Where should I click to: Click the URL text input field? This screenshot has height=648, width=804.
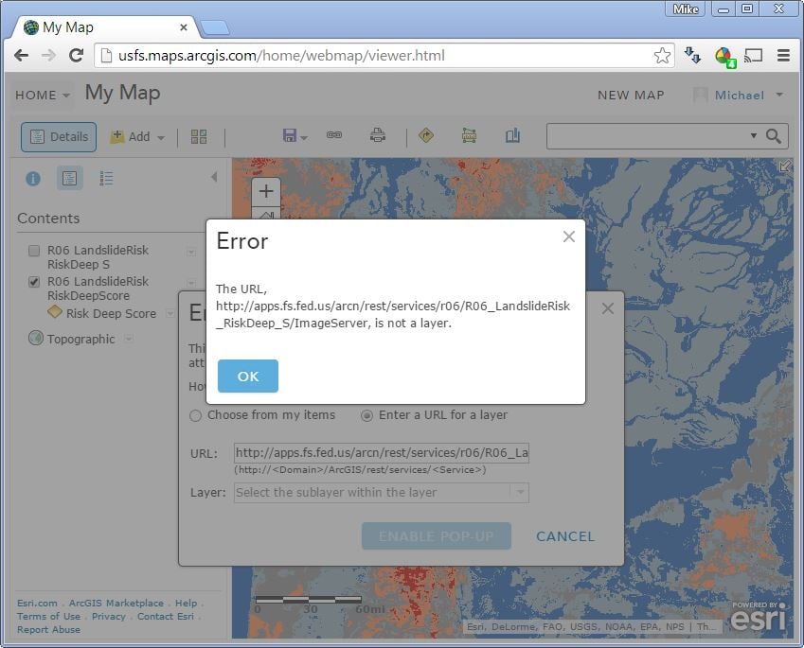[382, 453]
